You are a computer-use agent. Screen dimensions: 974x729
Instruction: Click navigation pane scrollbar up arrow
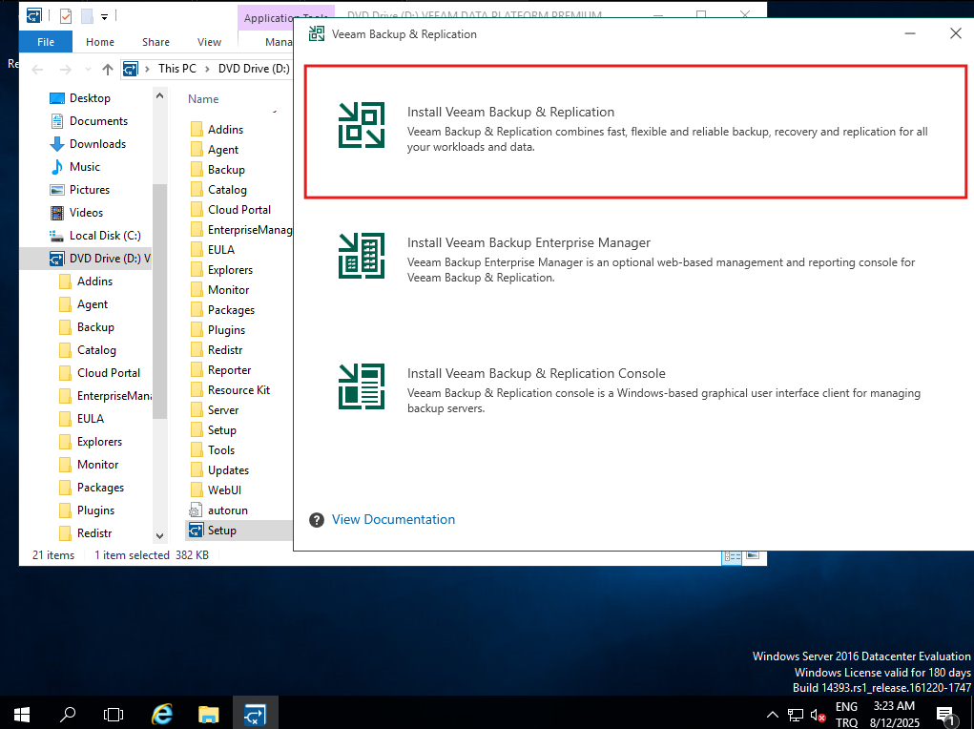159,96
